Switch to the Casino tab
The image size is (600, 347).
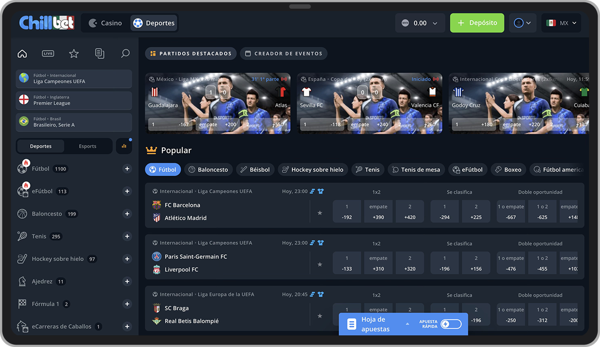pos(106,23)
